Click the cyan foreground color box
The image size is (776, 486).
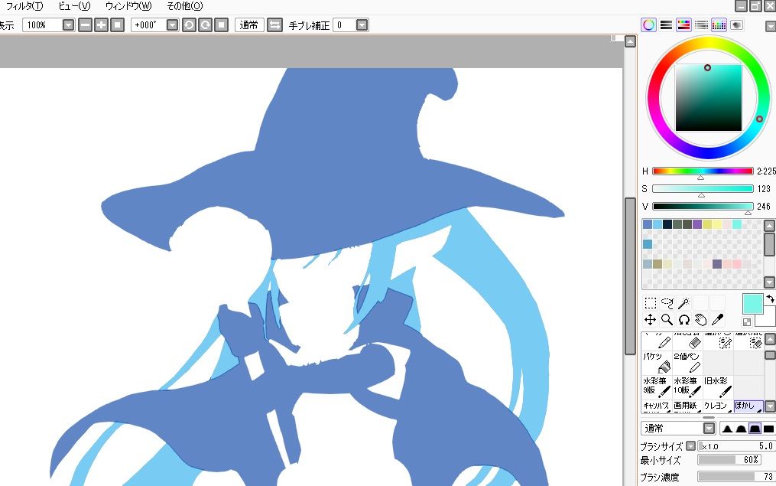click(x=753, y=304)
